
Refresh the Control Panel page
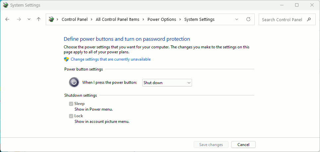click(248, 19)
